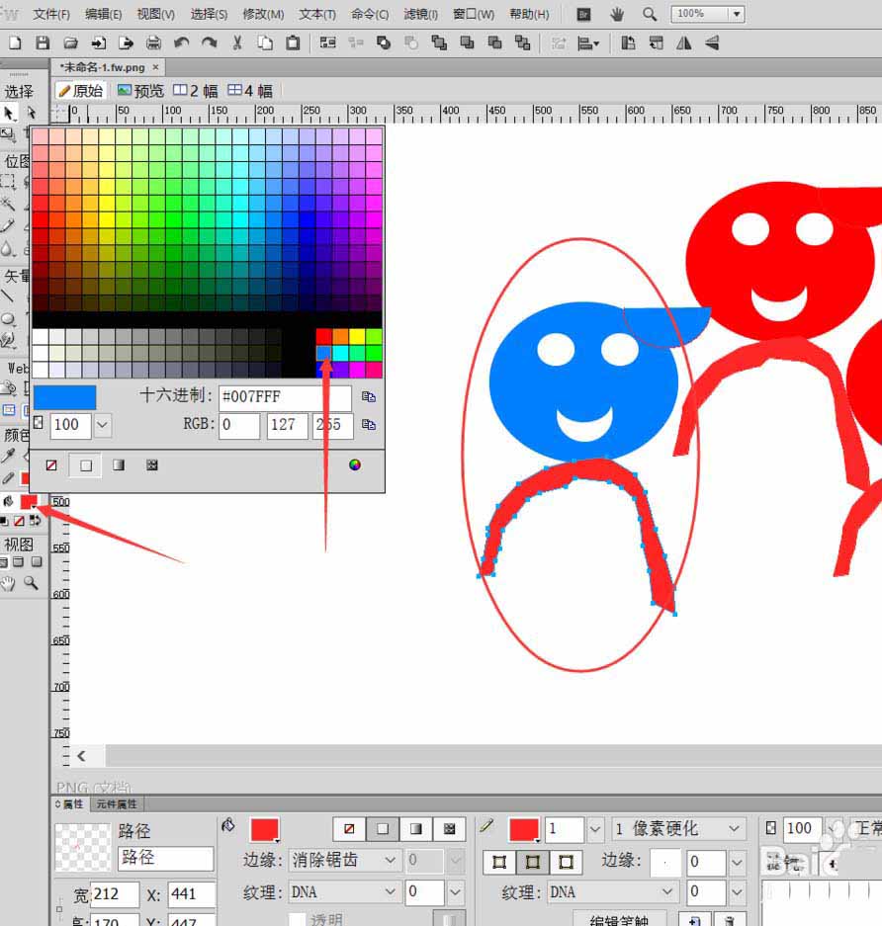882x926 pixels.
Task: Select gradient fill type in color popup
Action: click(119, 465)
